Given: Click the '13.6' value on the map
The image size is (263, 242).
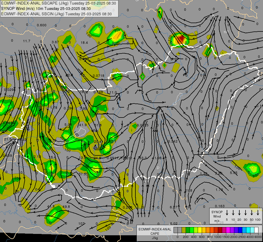Looking at the screenshot, I should click(x=82, y=158).
